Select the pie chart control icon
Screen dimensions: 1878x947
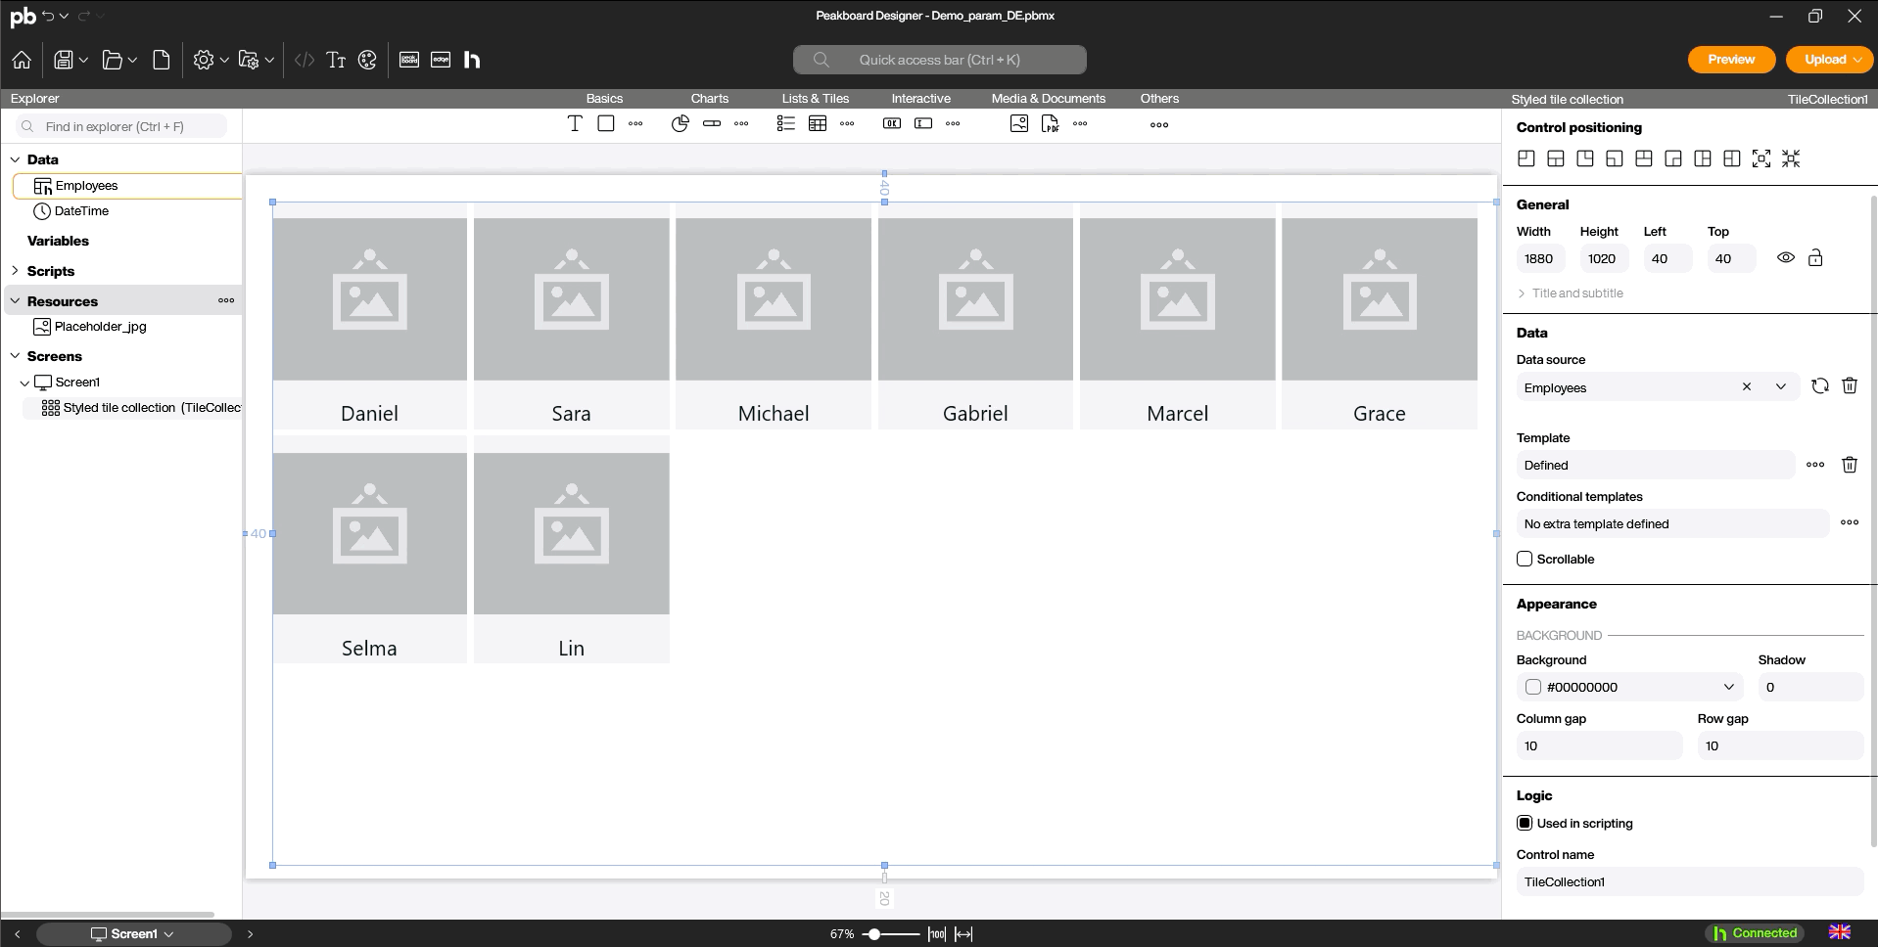pos(681,123)
